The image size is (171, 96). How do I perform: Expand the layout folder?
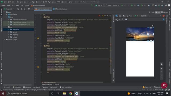click(x=9, y=32)
